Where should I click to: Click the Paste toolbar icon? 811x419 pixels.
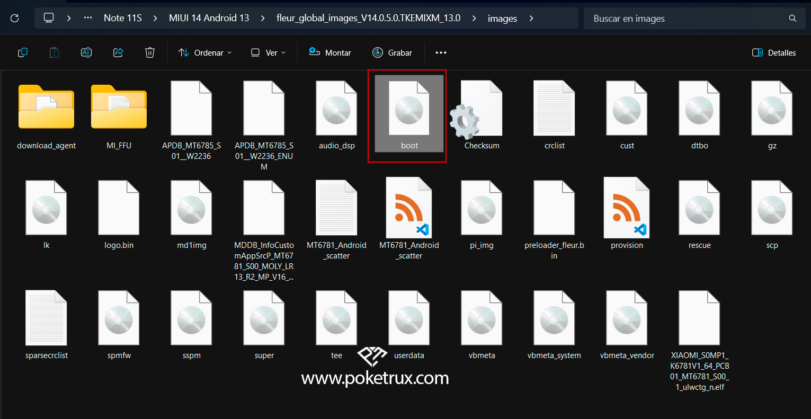tap(55, 52)
